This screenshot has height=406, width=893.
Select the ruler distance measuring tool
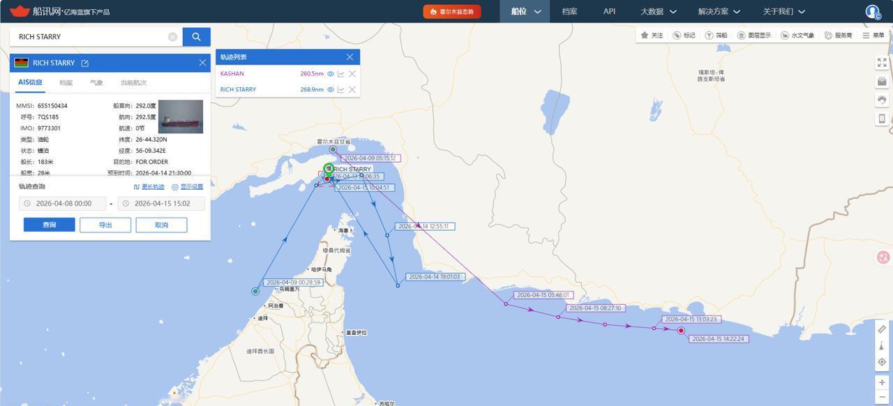click(x=882, y=329)
